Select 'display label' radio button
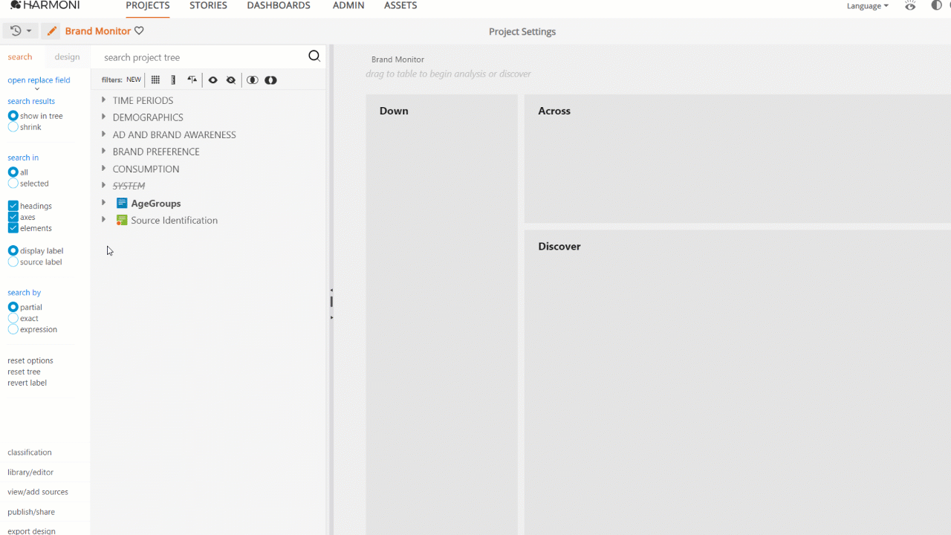 pos(13,251)
